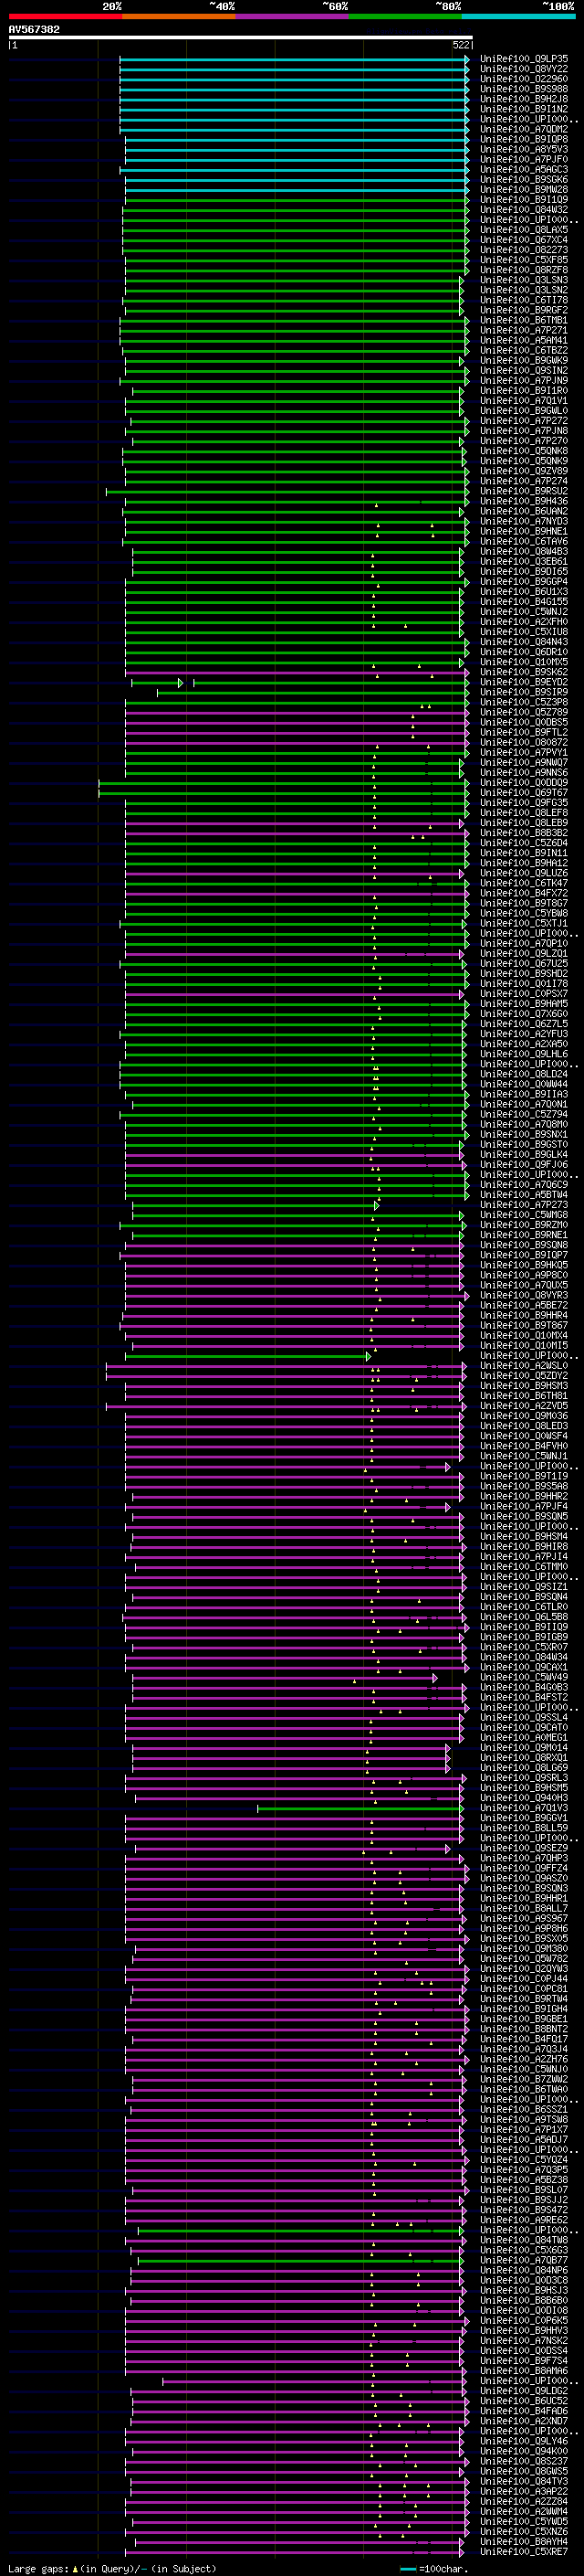
Task: Click label UniRef100_Q9ZV89
Action: (524, 471)
